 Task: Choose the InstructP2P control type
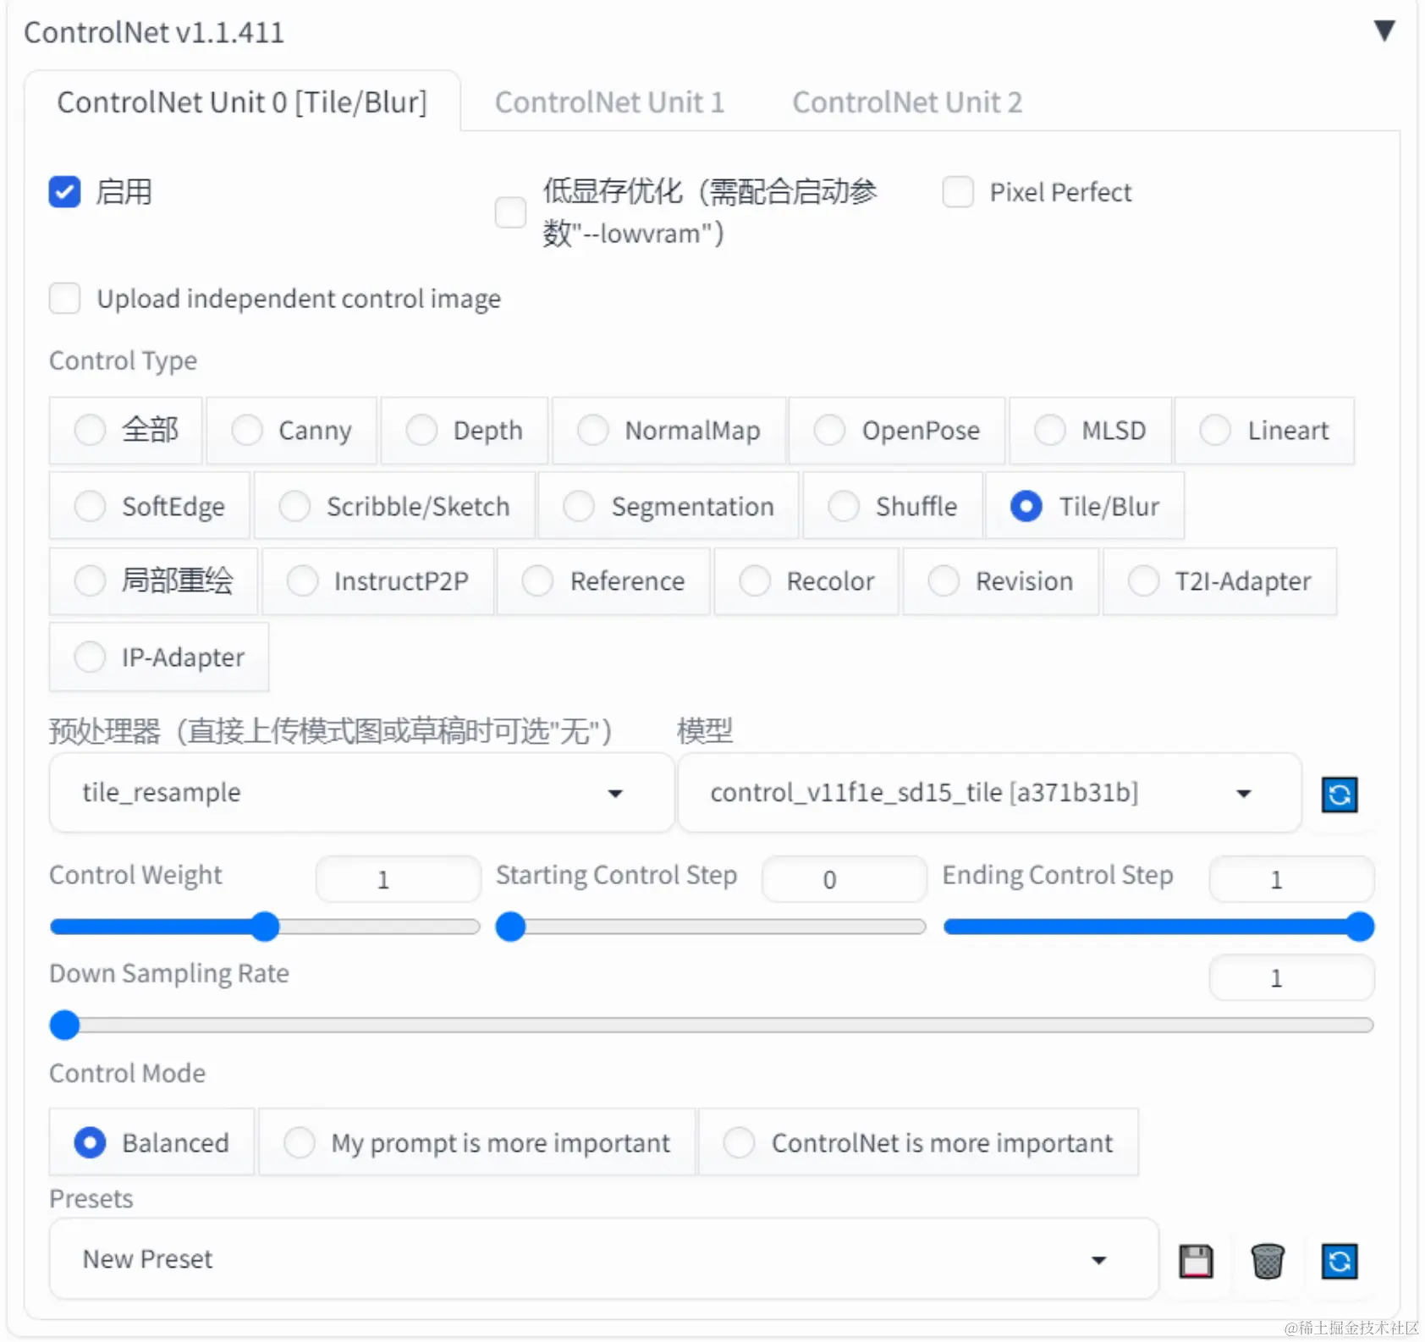point(377,581)
